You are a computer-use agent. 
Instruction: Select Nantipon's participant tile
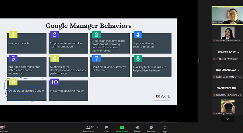point(228,89)
